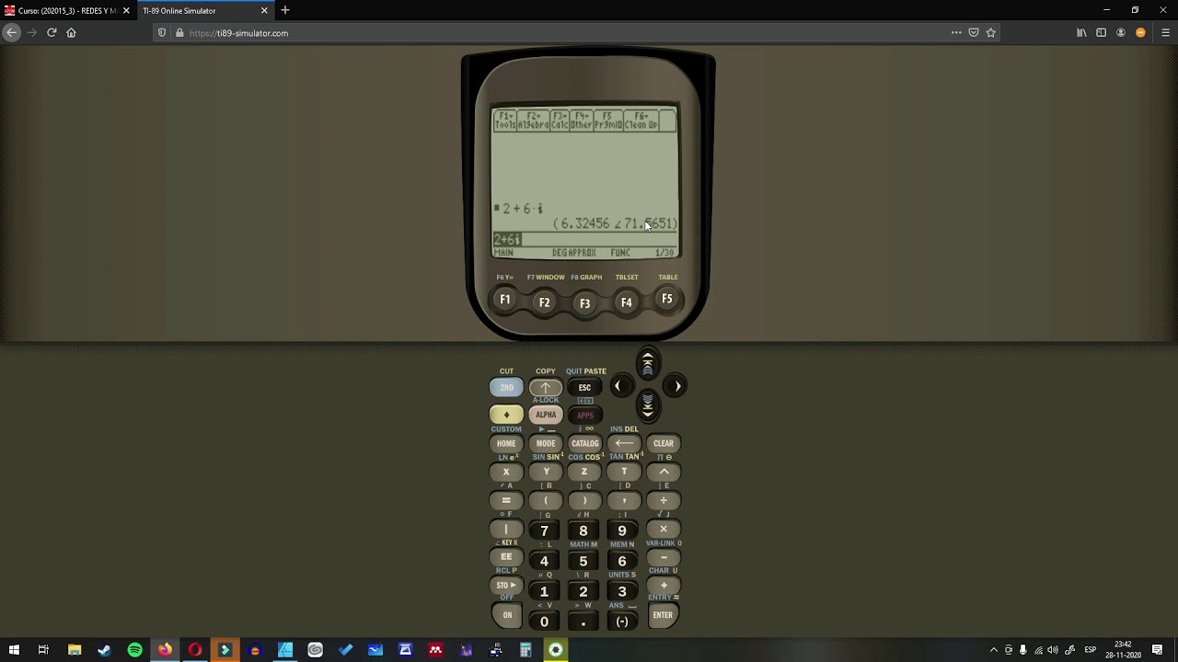
Task: Toggle the ALPHA key
Action: coord(546,415)
